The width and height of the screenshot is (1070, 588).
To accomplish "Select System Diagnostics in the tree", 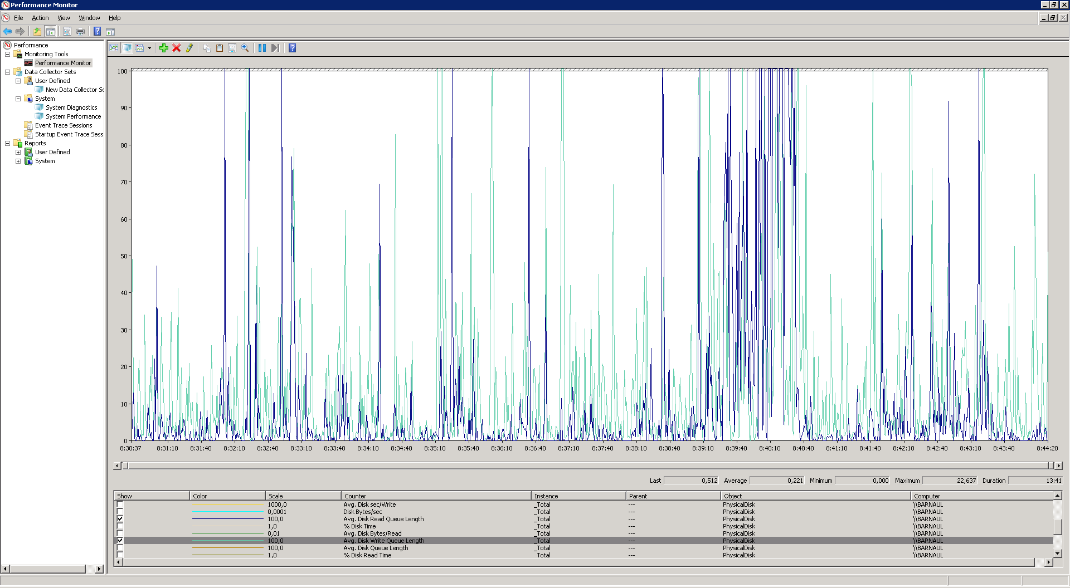I will click(x=71, y=107).
